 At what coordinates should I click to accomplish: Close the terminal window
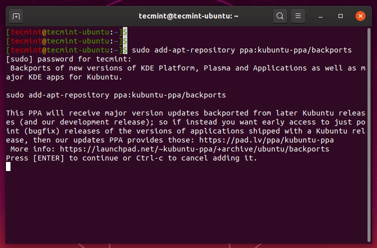click(x=360, y=16)
